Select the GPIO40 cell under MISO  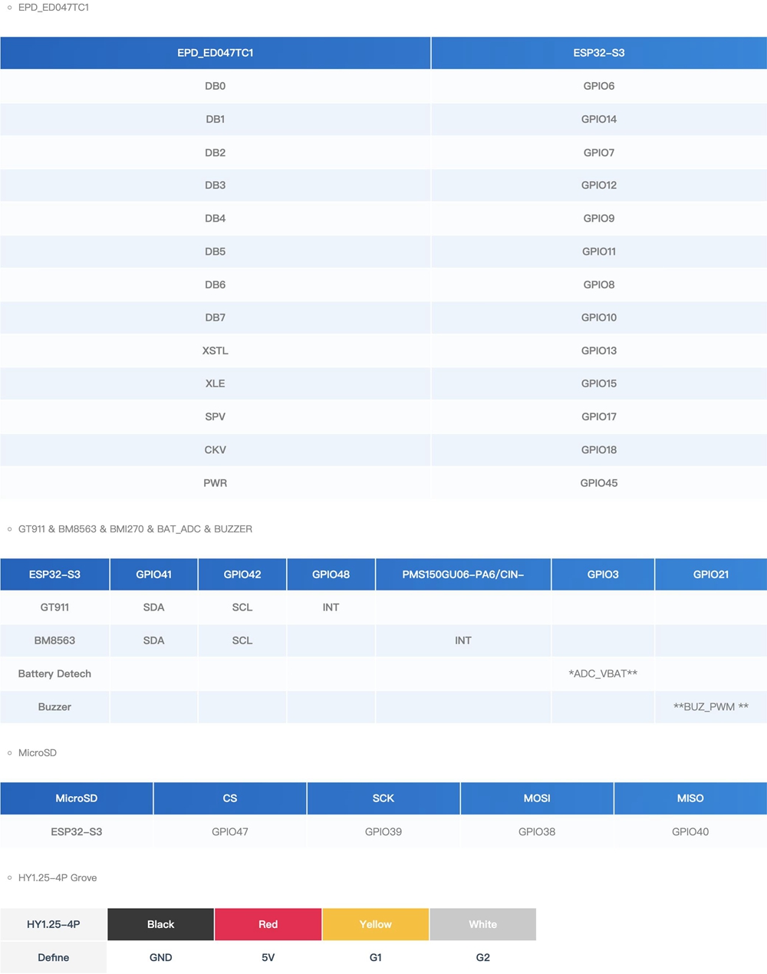click(690, 831)
